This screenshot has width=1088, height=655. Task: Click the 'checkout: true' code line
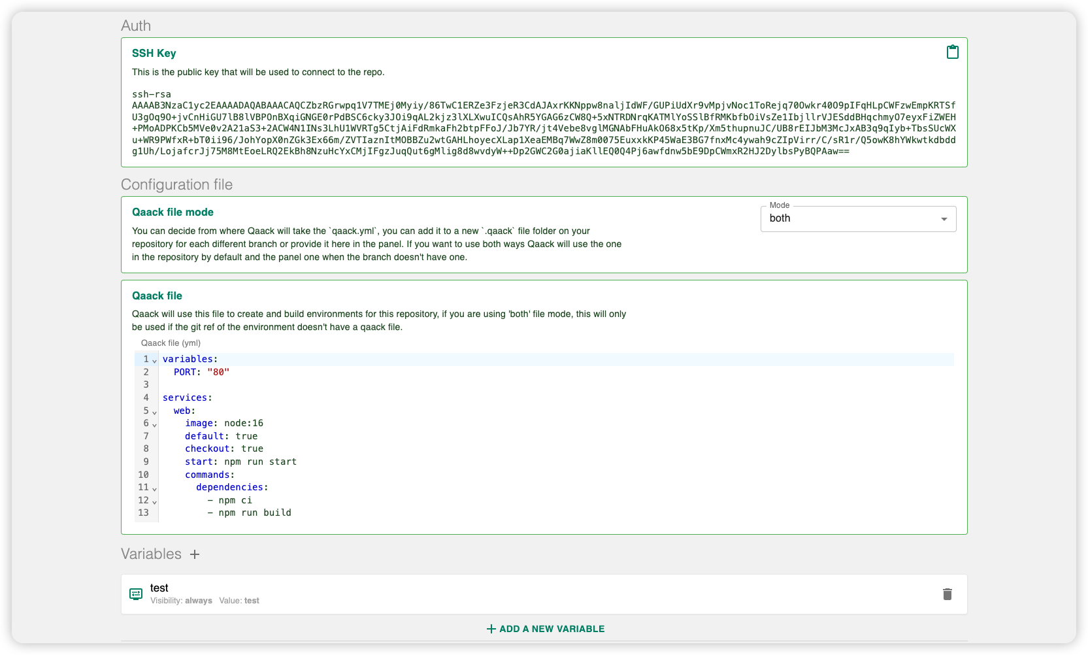click(x=224, y=448)
